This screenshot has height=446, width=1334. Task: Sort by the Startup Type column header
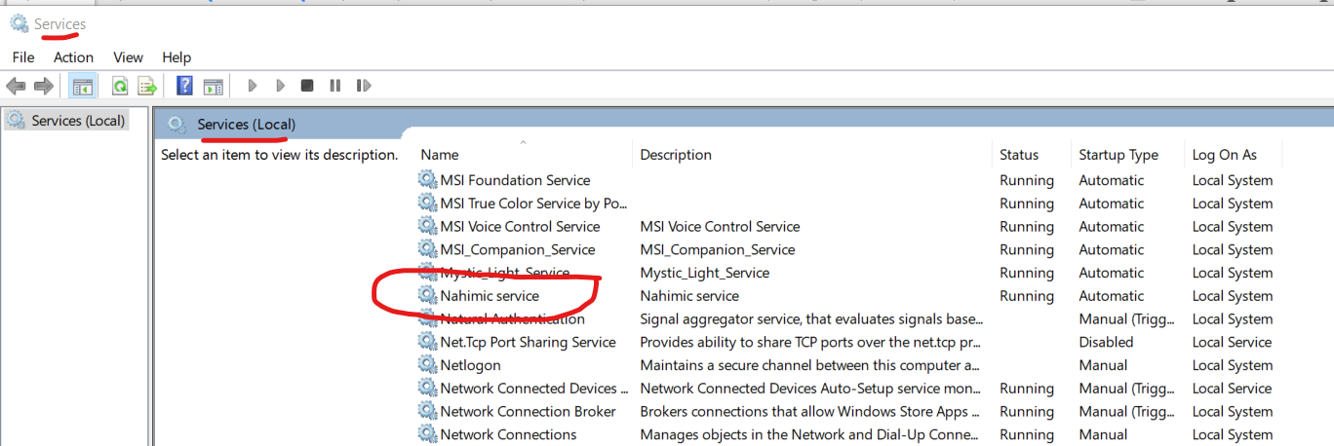click(x=1118, y=155)
